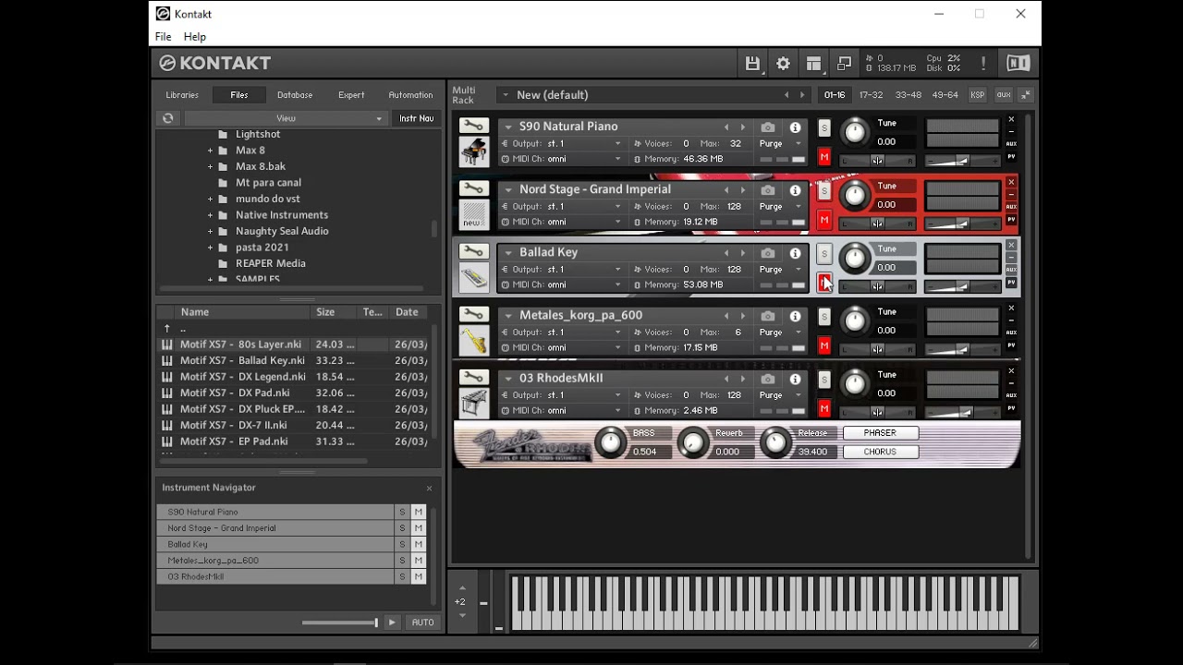Image resolution: width=1183 pixels, height=665 pixels.
Task: Close the Instrument Navigator panel
Action: [429, 488]
